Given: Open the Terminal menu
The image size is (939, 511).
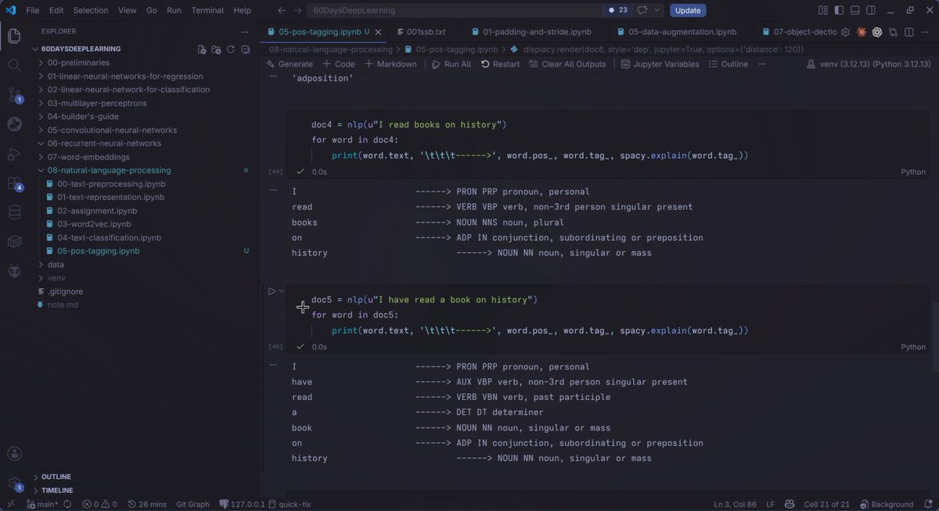Looking at the screenshot, I should point(207,10).
